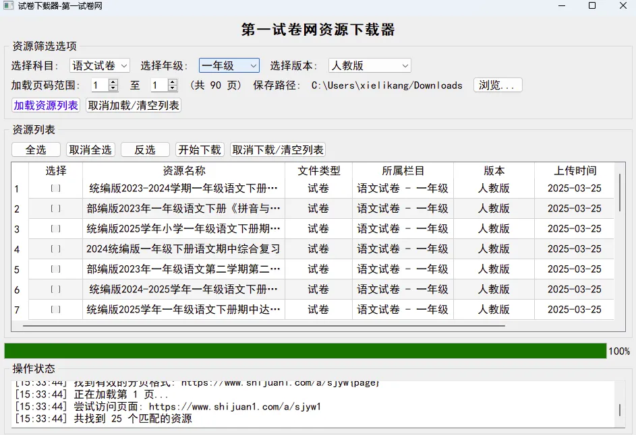The height and width of the screenshot is (435, 636).
Task: Tick the checkbox in row 1
Action: (55, 189)
